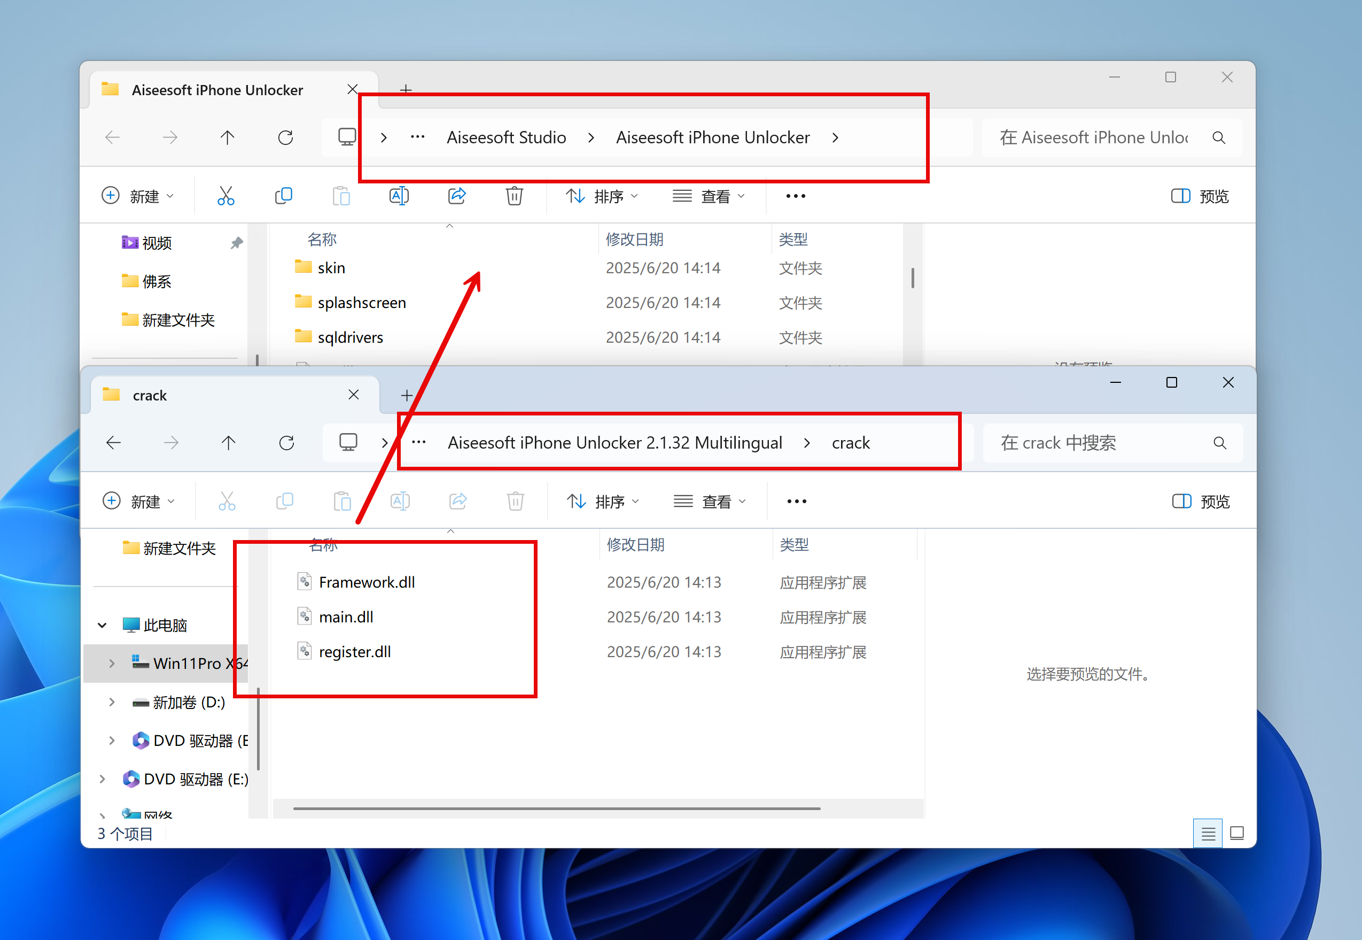Open the View dropdown in top window

point(709,196)
